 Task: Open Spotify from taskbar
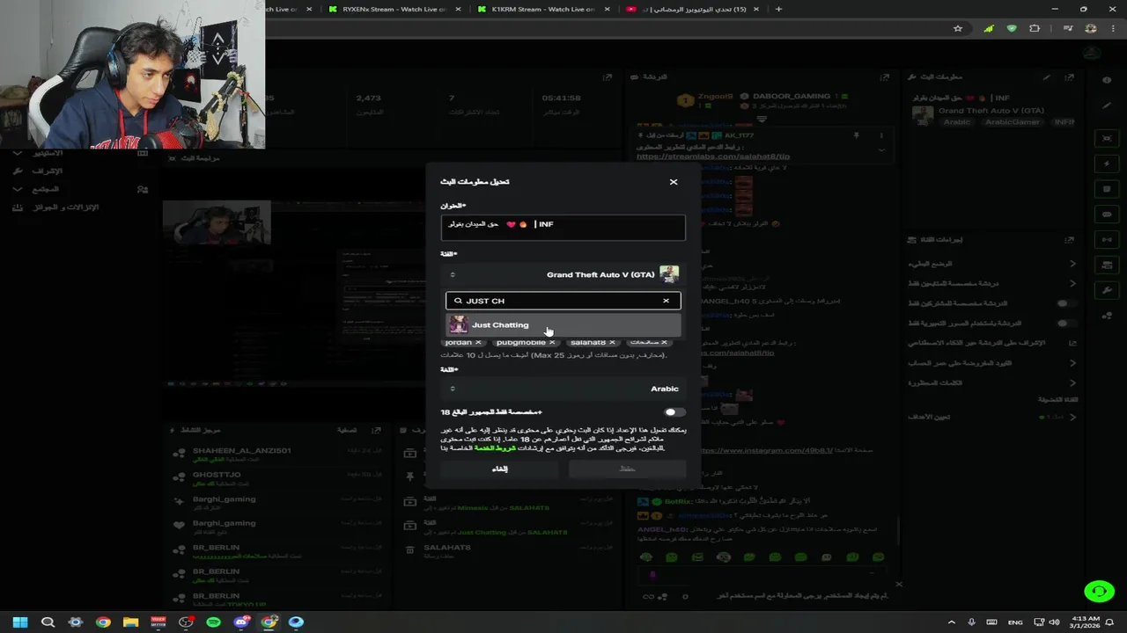click(214, 622)
